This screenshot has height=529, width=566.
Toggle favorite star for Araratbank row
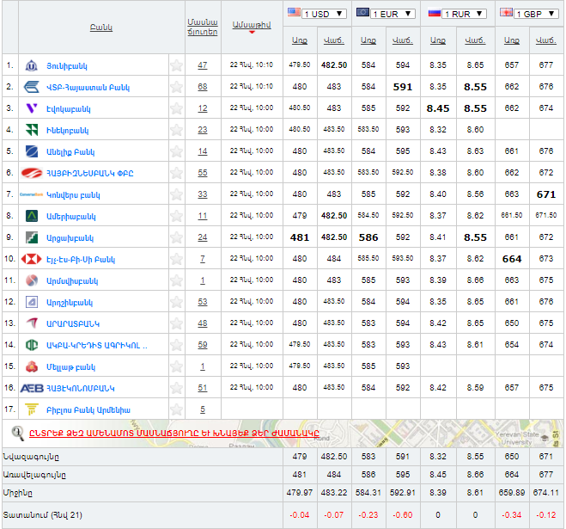point(176,323)
